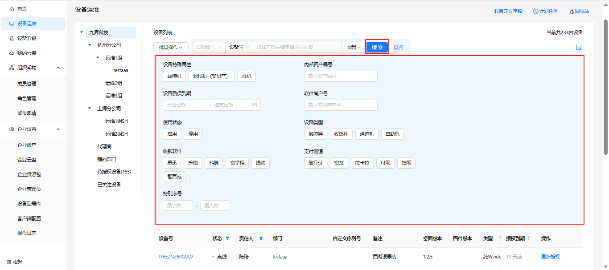The image size is (609, 270).
Task: Toggle the 乐檬 cashier software tag
Action: pos(193,163)
